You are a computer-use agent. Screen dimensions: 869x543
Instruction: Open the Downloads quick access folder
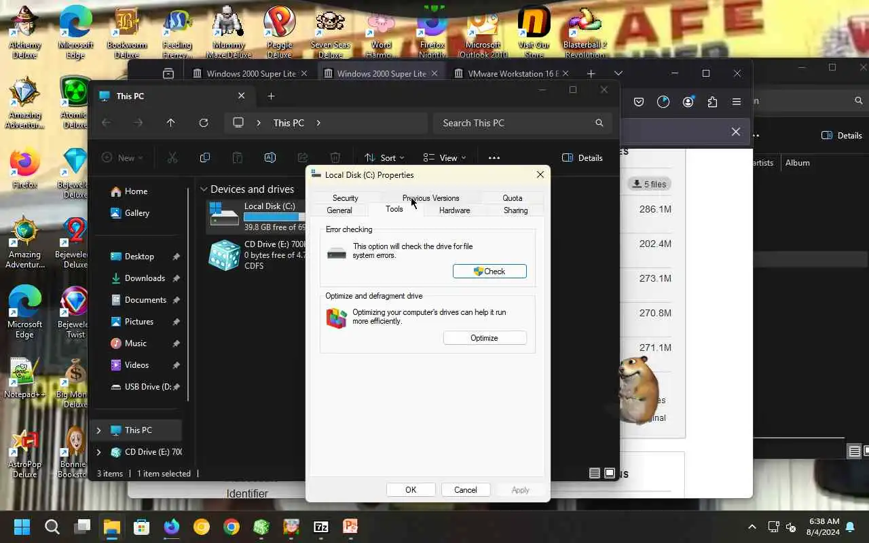[145, 278]
